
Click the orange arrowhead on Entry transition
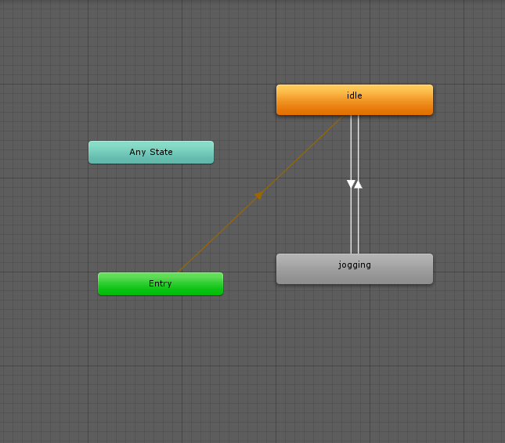pyautogui.click(x=259, y=195)
